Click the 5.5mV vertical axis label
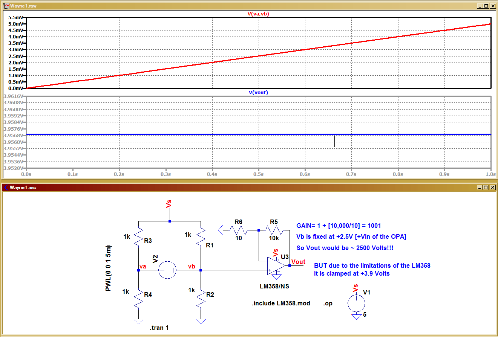Image resolution: width=498 pixels, height=337 pixels. click(16, 17)
